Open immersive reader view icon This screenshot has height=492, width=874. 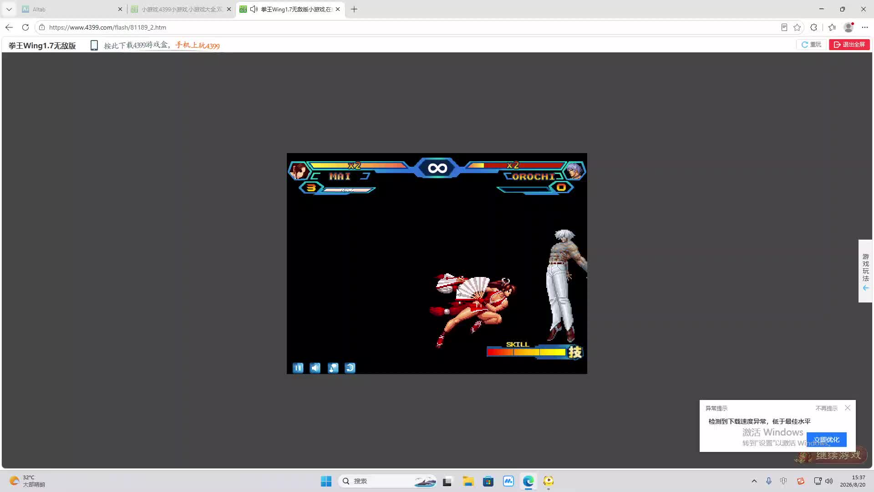(784, 27)
